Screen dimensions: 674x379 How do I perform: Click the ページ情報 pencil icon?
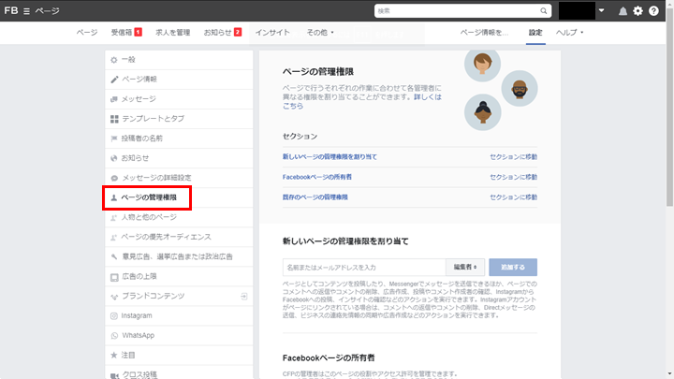click(x=114, y=80)
